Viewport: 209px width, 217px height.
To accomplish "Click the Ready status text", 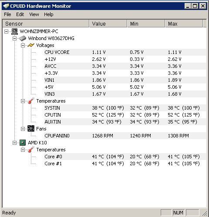I will (x=9, y=213).
